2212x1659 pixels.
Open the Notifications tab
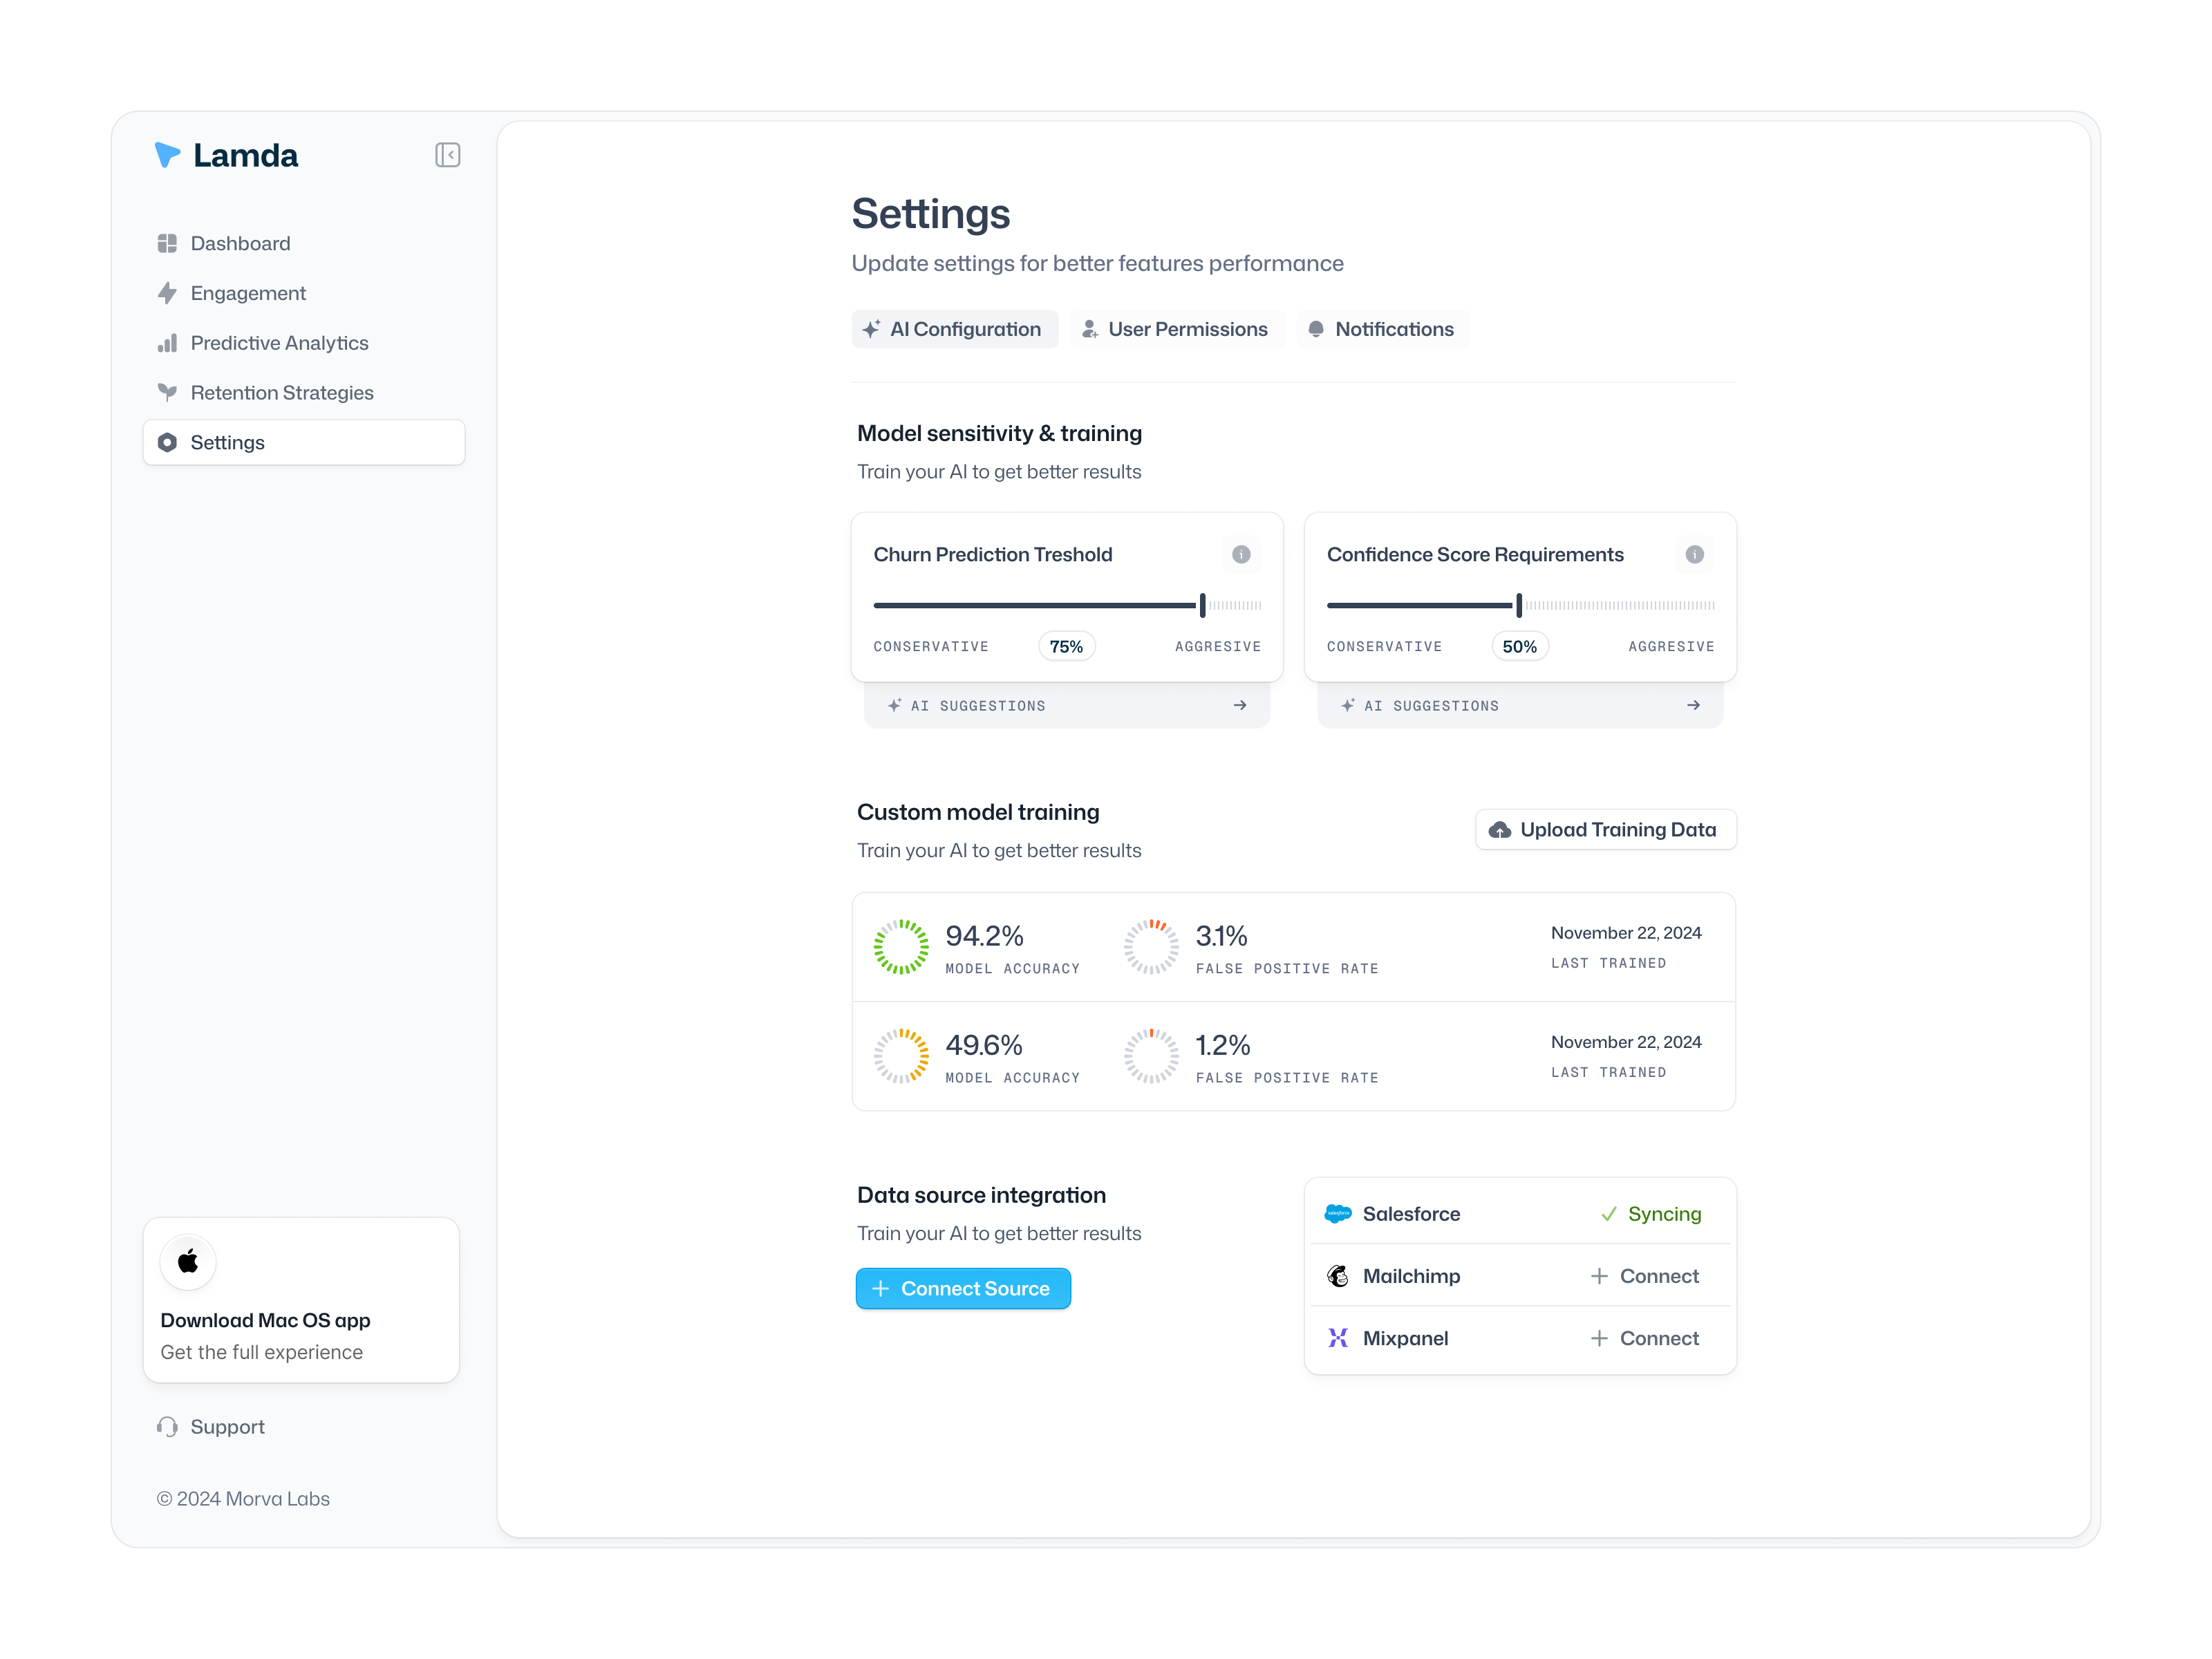pyautogui.click(x=1383, y=329)
